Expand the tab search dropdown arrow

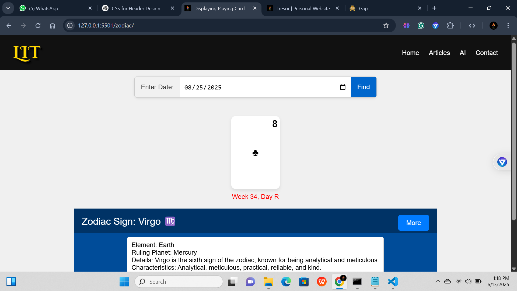(8, 8)
